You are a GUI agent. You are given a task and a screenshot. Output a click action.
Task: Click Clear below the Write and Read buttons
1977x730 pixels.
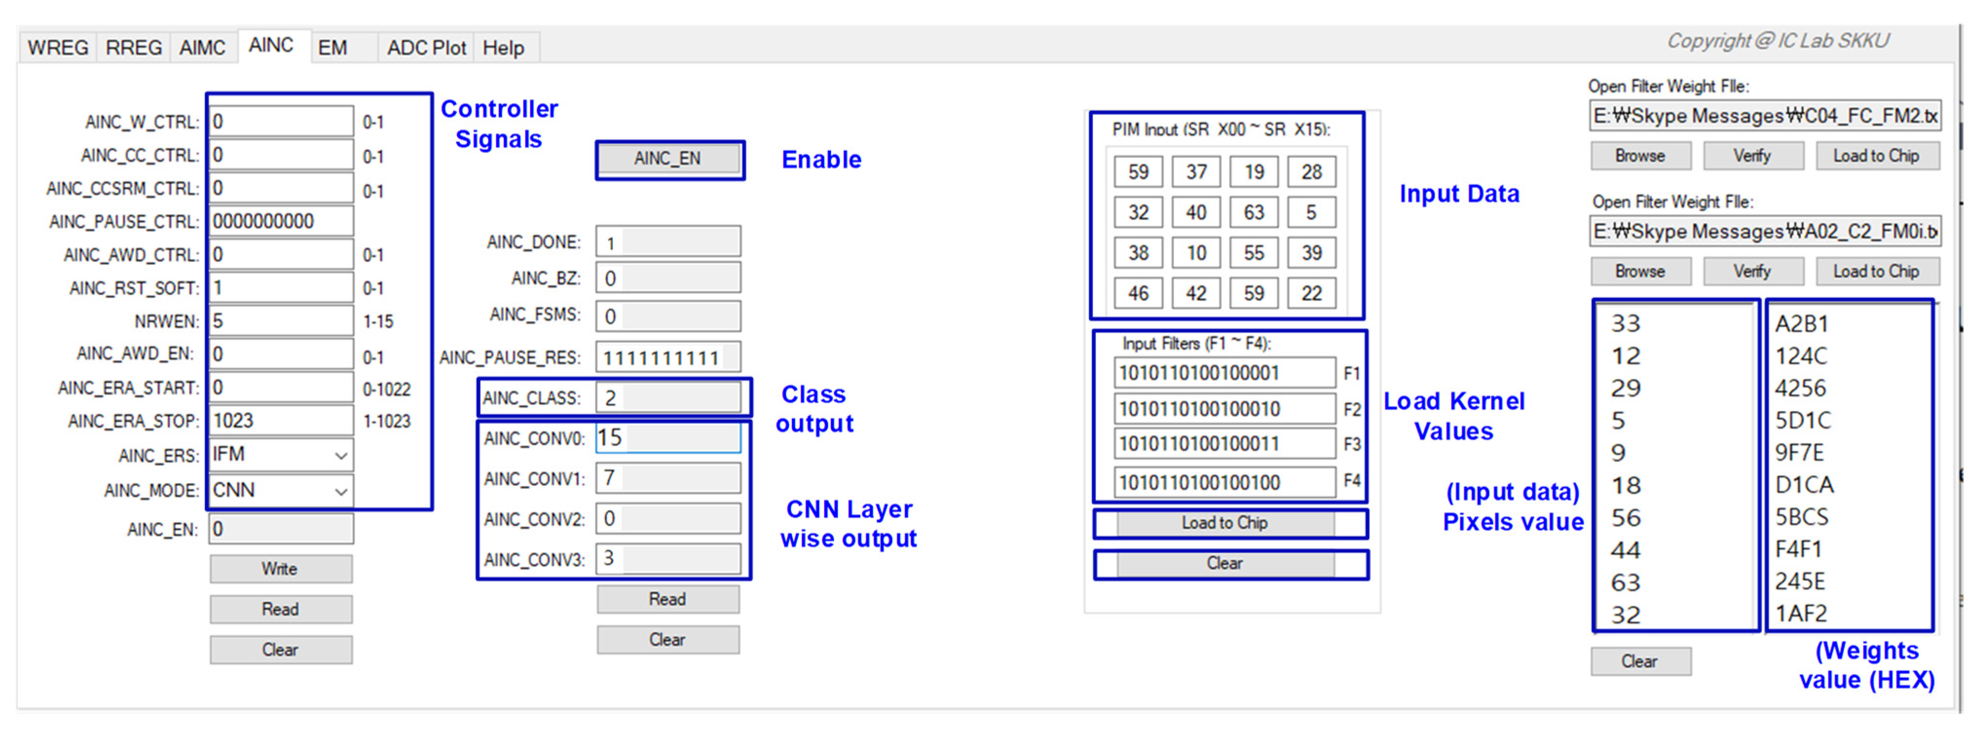[280, 649]
